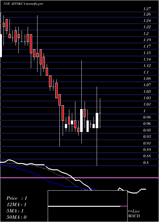Click the 0.96 price axis label
Viewport: 159px width, 222px height.
[147, 124]
